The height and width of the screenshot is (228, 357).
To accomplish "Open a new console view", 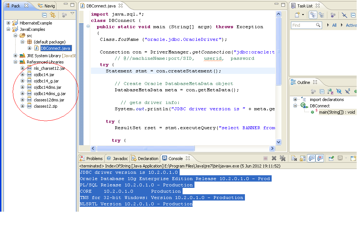I will point(353,158).
